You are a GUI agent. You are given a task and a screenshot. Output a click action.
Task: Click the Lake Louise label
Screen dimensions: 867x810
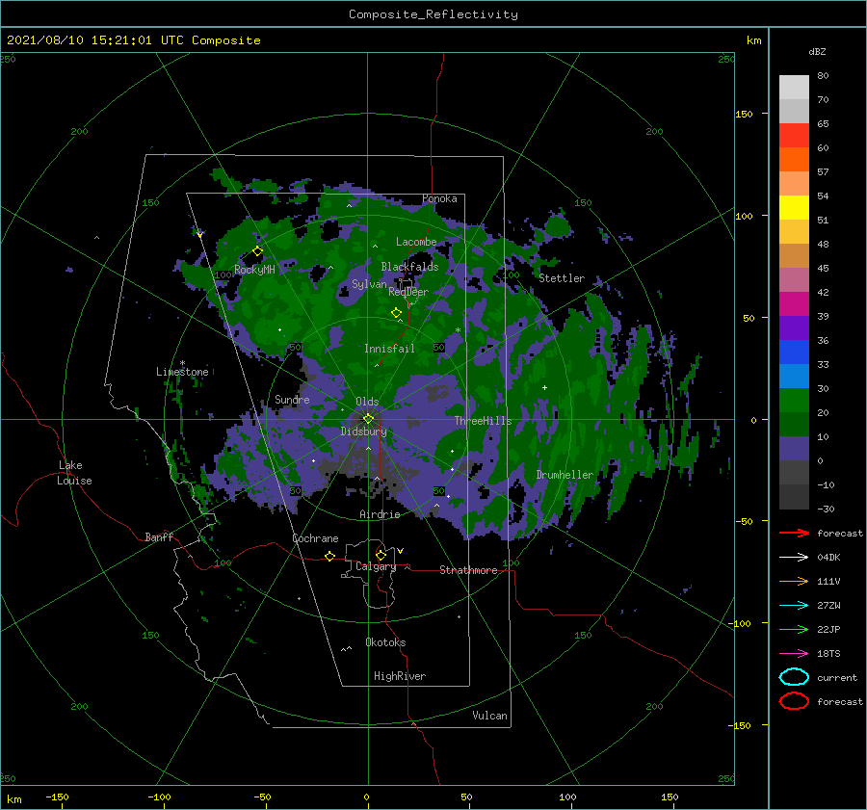pos(74,473)
